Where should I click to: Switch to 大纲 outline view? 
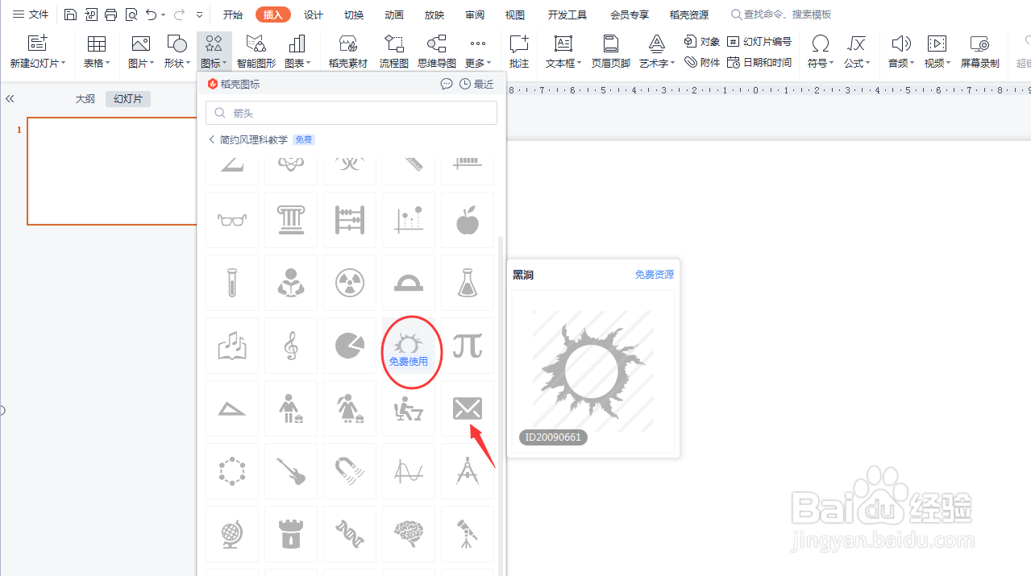click(x=85, y=98)
